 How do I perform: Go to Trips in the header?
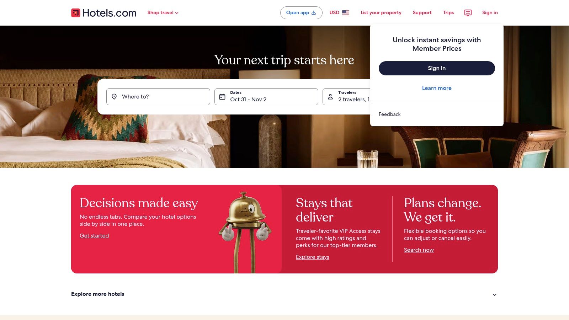pyautogui.click(x=448, y=13)
